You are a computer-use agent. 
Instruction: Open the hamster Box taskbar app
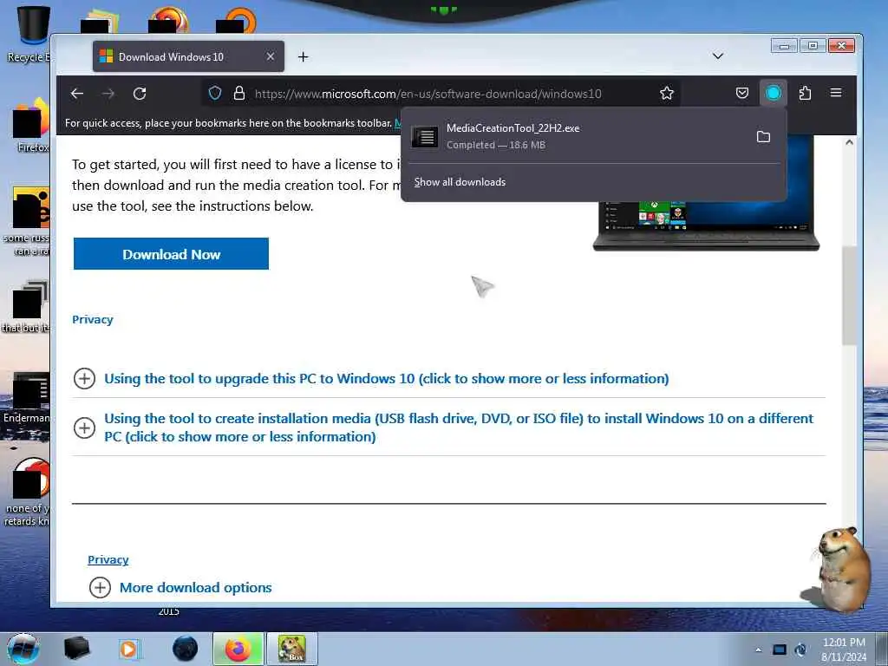tap(291, 649)
